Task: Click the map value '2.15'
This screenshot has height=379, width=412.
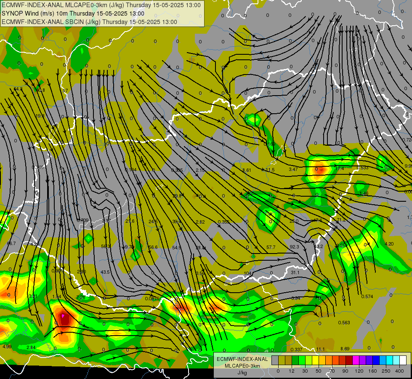Action: pos(200,170)
